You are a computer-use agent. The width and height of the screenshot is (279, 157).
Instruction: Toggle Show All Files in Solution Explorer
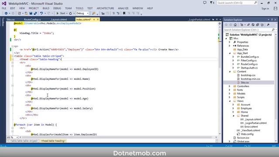coord(262,25)
